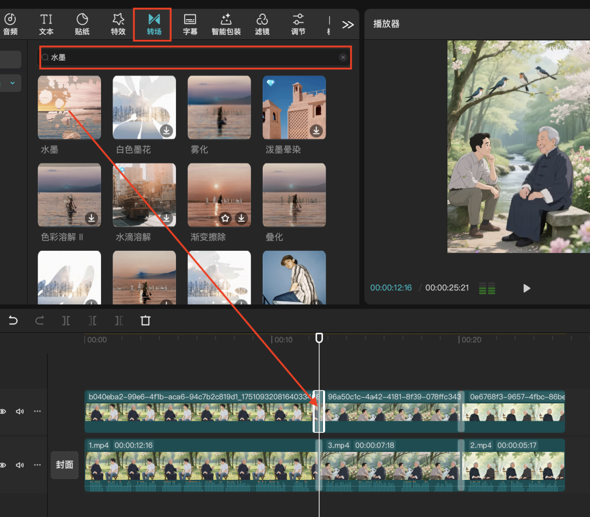
Task: Mute the lower track containing 1.mp4
Action: [x=20, y=465]
